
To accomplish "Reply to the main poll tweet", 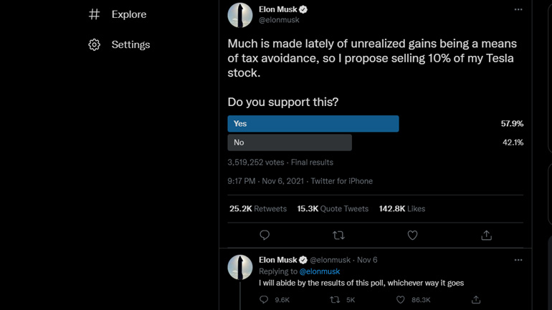I will coord(265,235).
